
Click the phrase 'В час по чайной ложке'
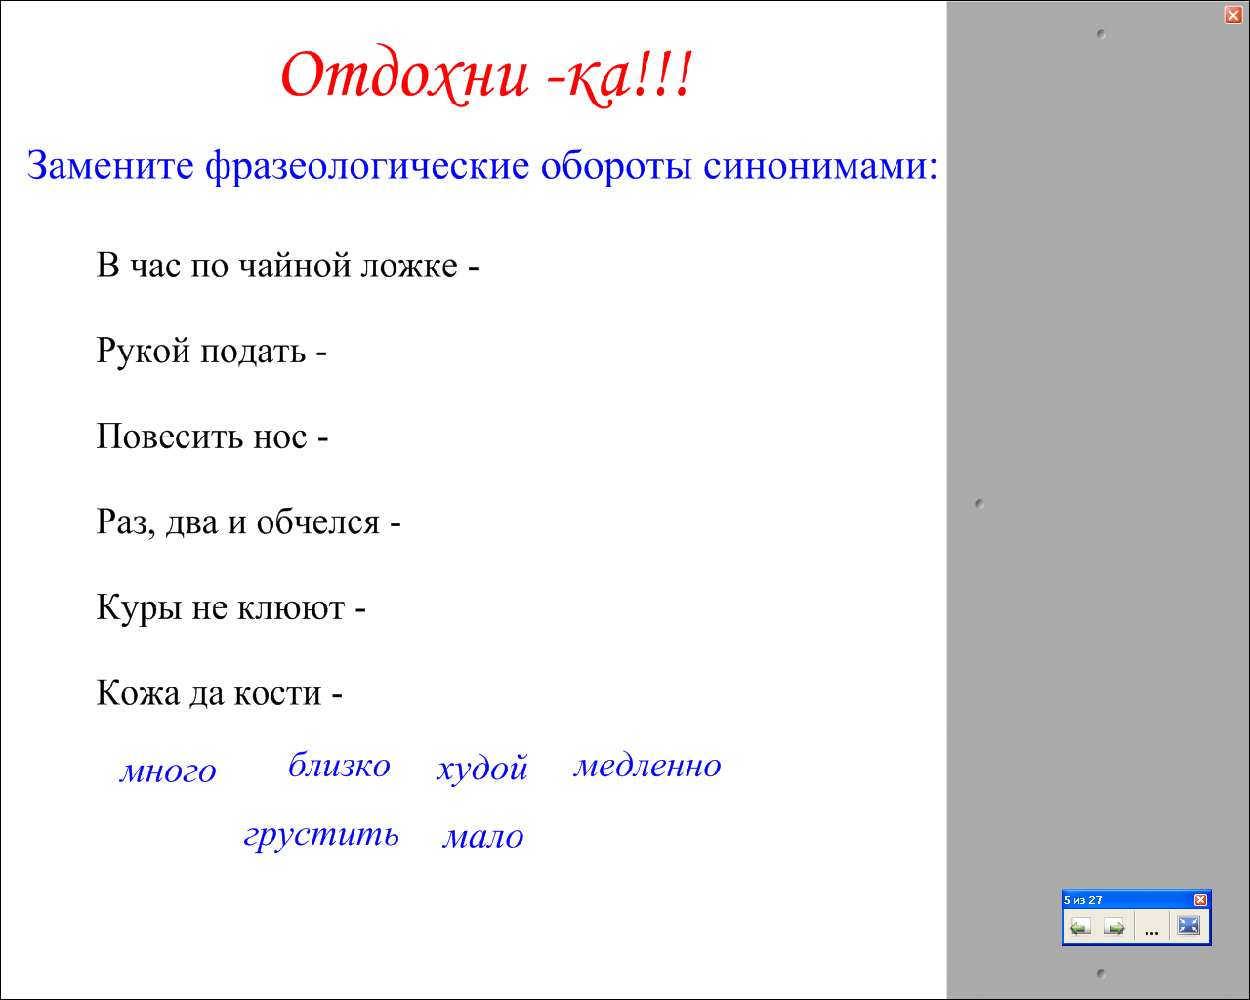pos(277,265)
